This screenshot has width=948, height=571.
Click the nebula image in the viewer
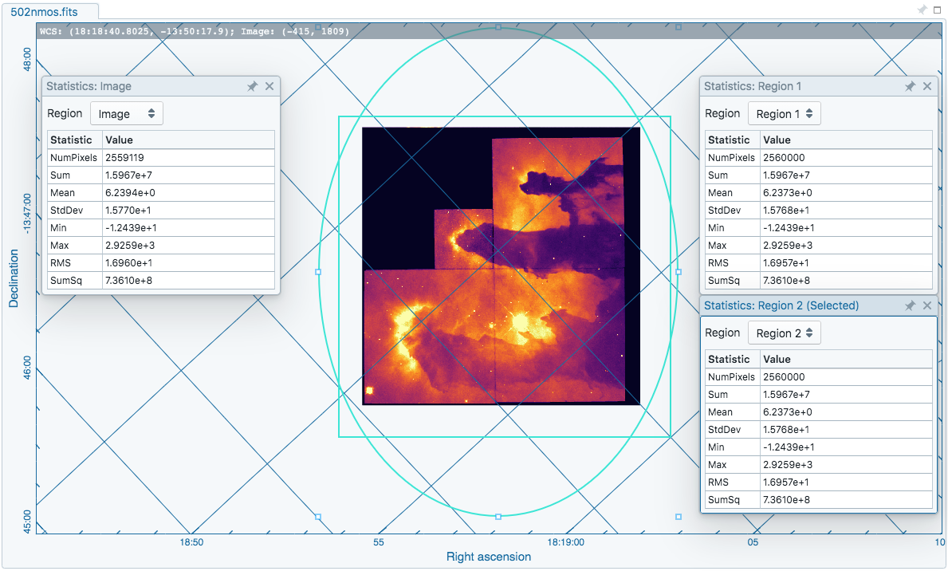tap(502, 266)
